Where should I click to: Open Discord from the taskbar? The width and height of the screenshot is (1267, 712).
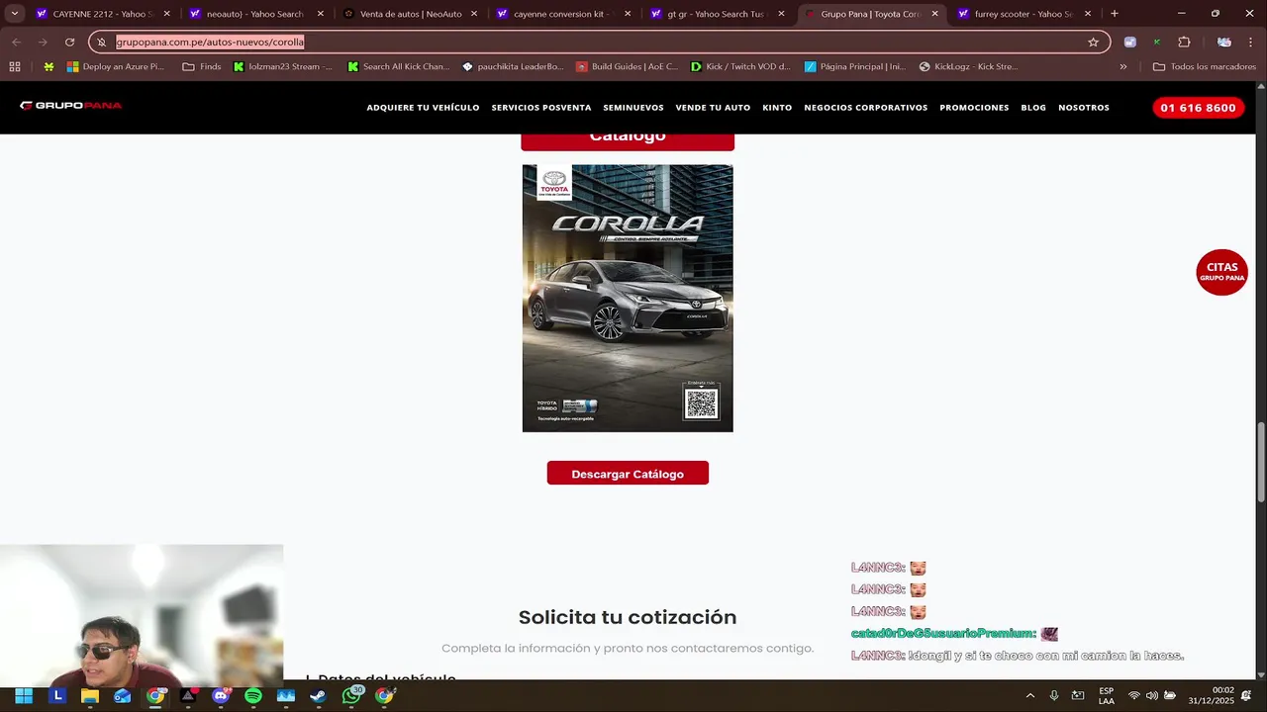[x=221, y=696]
